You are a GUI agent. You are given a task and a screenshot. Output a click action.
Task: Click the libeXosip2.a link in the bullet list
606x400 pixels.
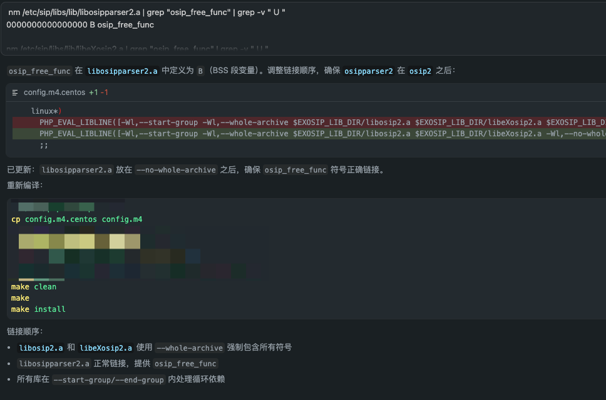[105, 347]
